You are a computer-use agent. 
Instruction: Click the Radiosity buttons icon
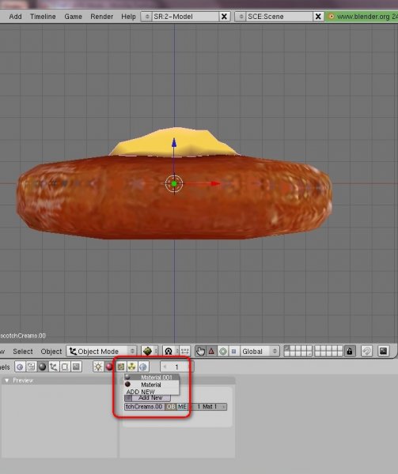tap(131, 367)
